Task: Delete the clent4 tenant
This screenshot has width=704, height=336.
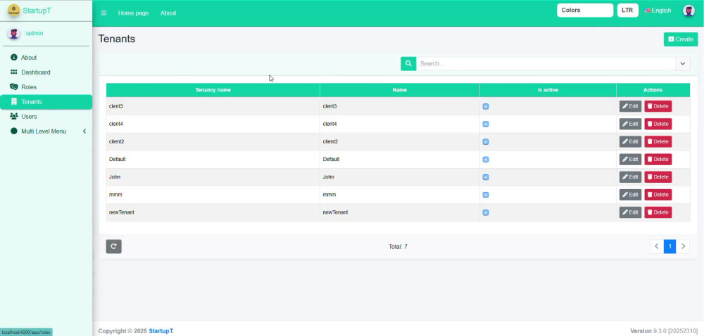Action: pos(658,124)
